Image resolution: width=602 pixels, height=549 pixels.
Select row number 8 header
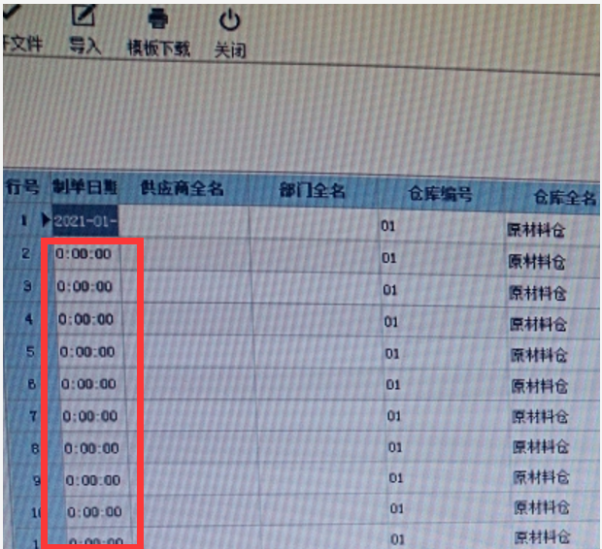(x=35, y=448)
